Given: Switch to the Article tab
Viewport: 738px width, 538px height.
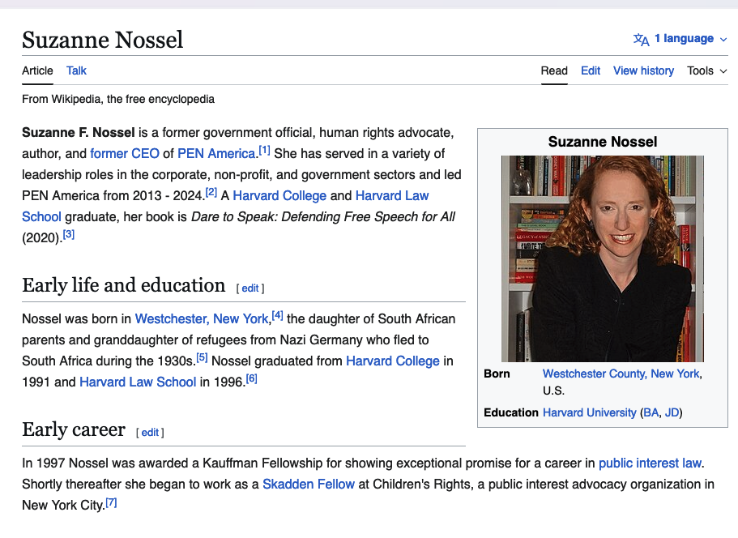Looking at the screenshot, I should 37,70.
